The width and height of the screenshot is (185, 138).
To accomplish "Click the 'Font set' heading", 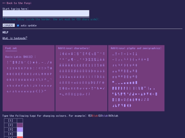I will [x=11, y=48].
